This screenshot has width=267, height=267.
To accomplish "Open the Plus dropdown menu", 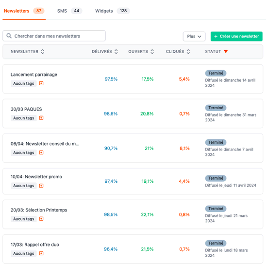I will pyautogui.click(x=194, y=37).
